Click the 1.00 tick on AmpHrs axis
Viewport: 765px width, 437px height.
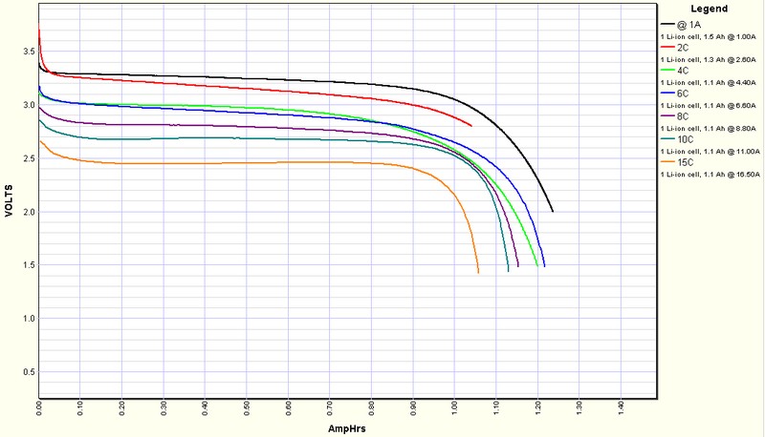coord(455,412)
